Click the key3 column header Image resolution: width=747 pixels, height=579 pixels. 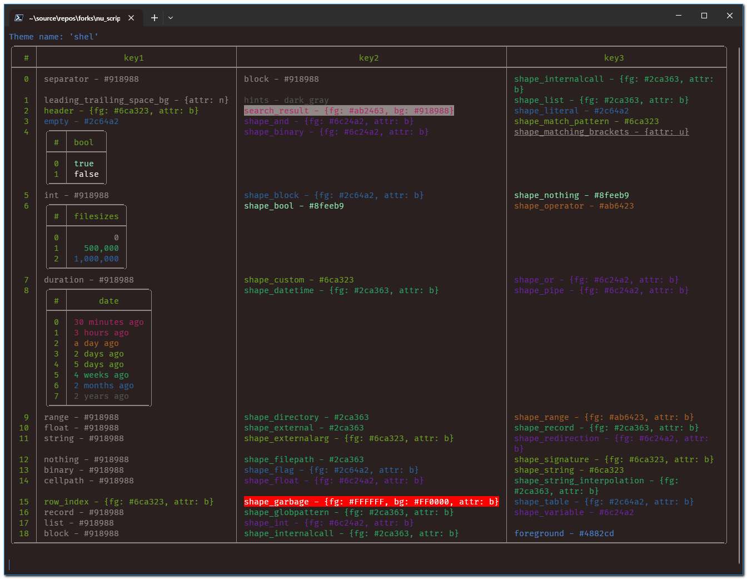click(614, 58)
